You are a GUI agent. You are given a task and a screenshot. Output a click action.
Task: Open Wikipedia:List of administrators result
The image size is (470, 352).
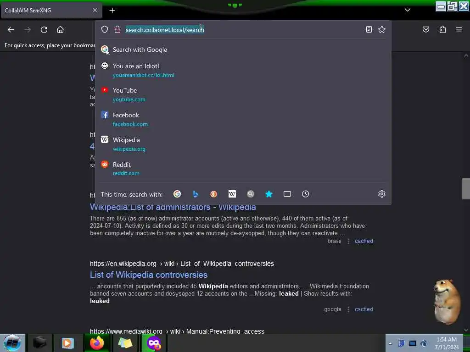(x=173, y=207)
